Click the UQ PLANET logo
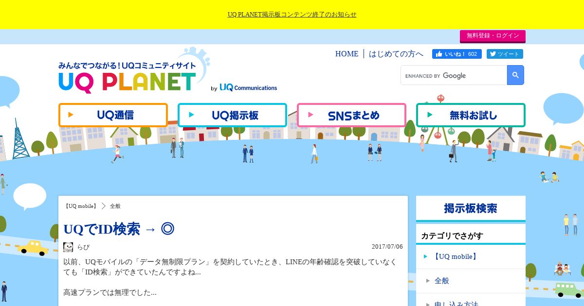The width and height of the screenshot is (584, 306). tap(128, 77)
